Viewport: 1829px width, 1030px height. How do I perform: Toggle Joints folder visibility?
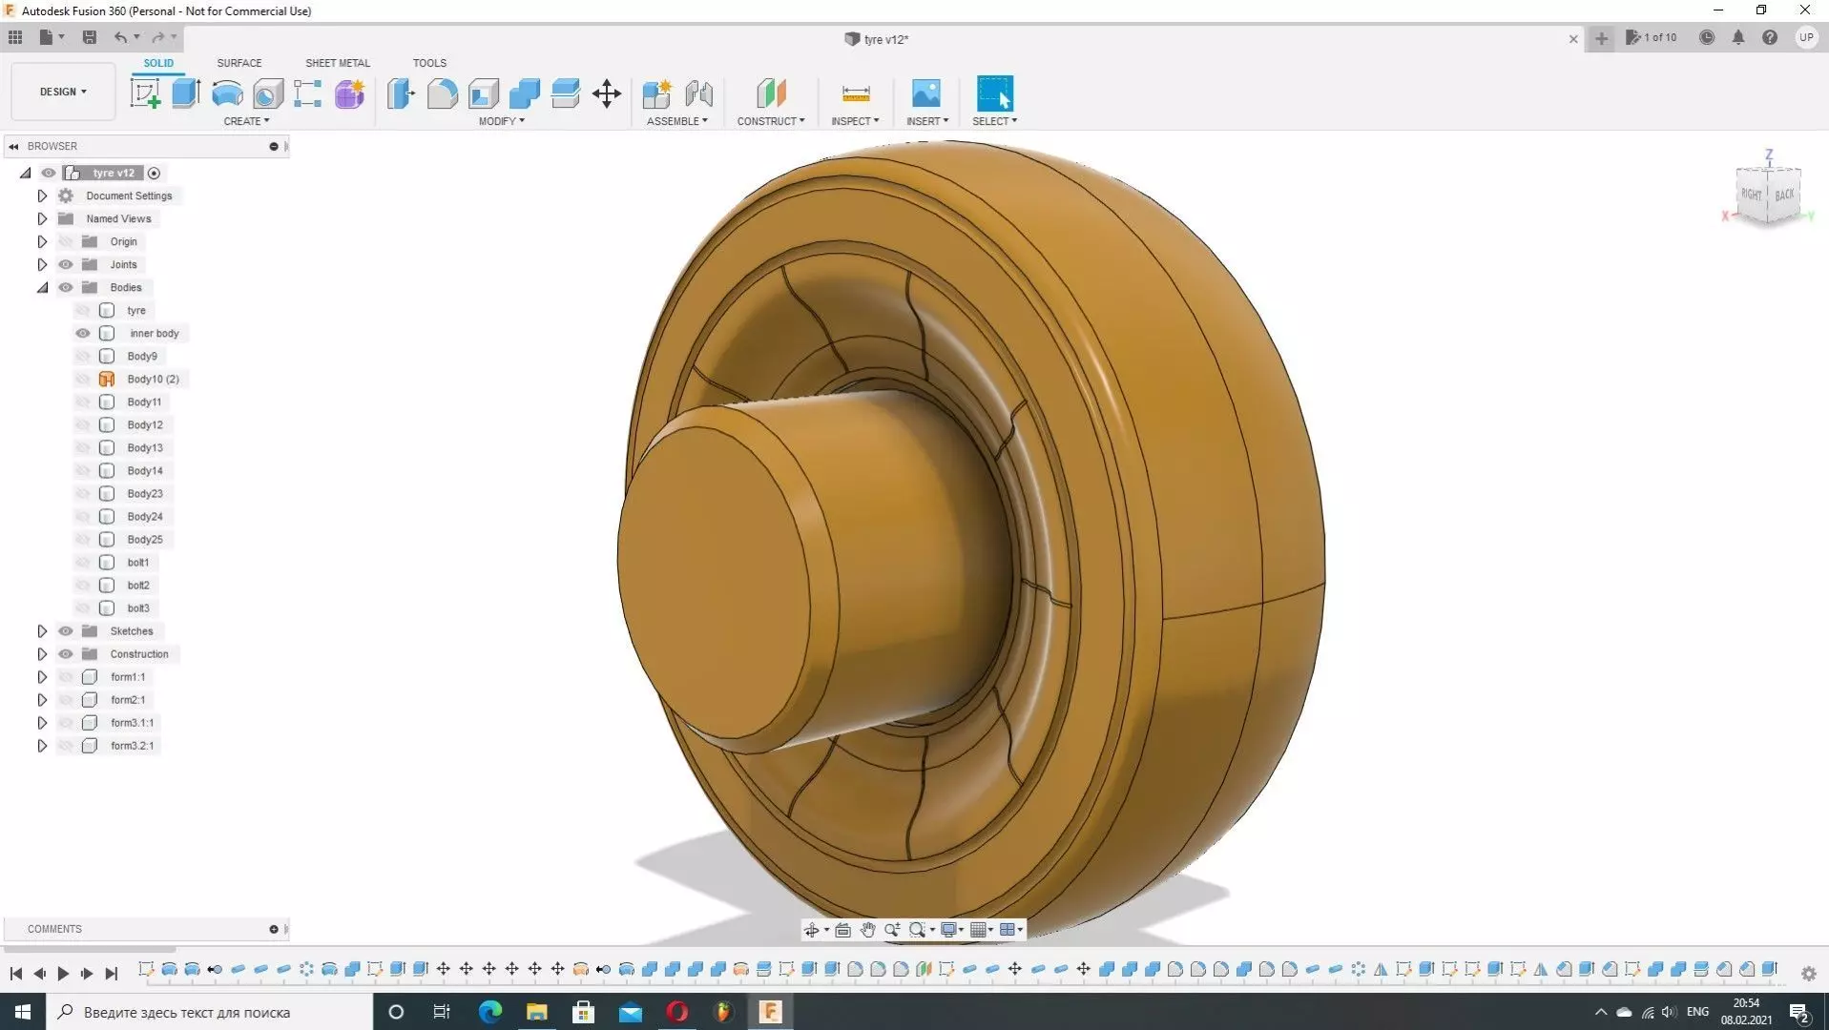[66, 265]
